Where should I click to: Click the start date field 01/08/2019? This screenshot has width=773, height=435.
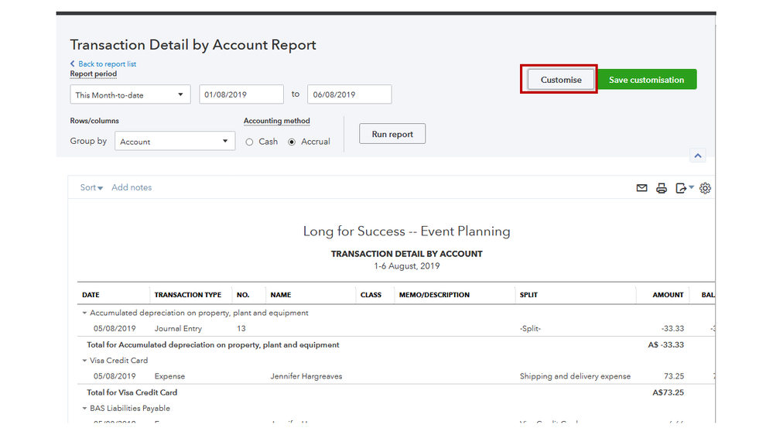click(241, 95)
